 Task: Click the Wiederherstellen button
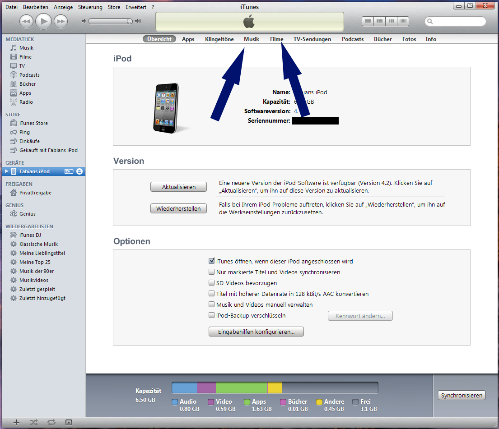[178, 208]
